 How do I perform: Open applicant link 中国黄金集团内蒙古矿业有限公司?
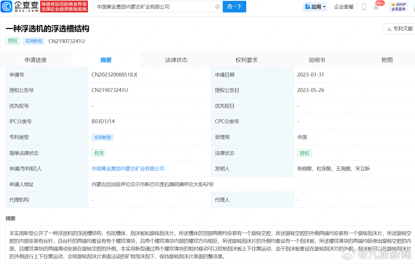pyautogui.click(x=128, y=169)
